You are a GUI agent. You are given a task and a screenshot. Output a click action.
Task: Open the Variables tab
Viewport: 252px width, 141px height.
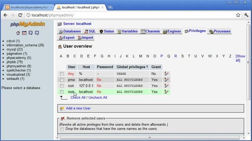coord(128,31)
